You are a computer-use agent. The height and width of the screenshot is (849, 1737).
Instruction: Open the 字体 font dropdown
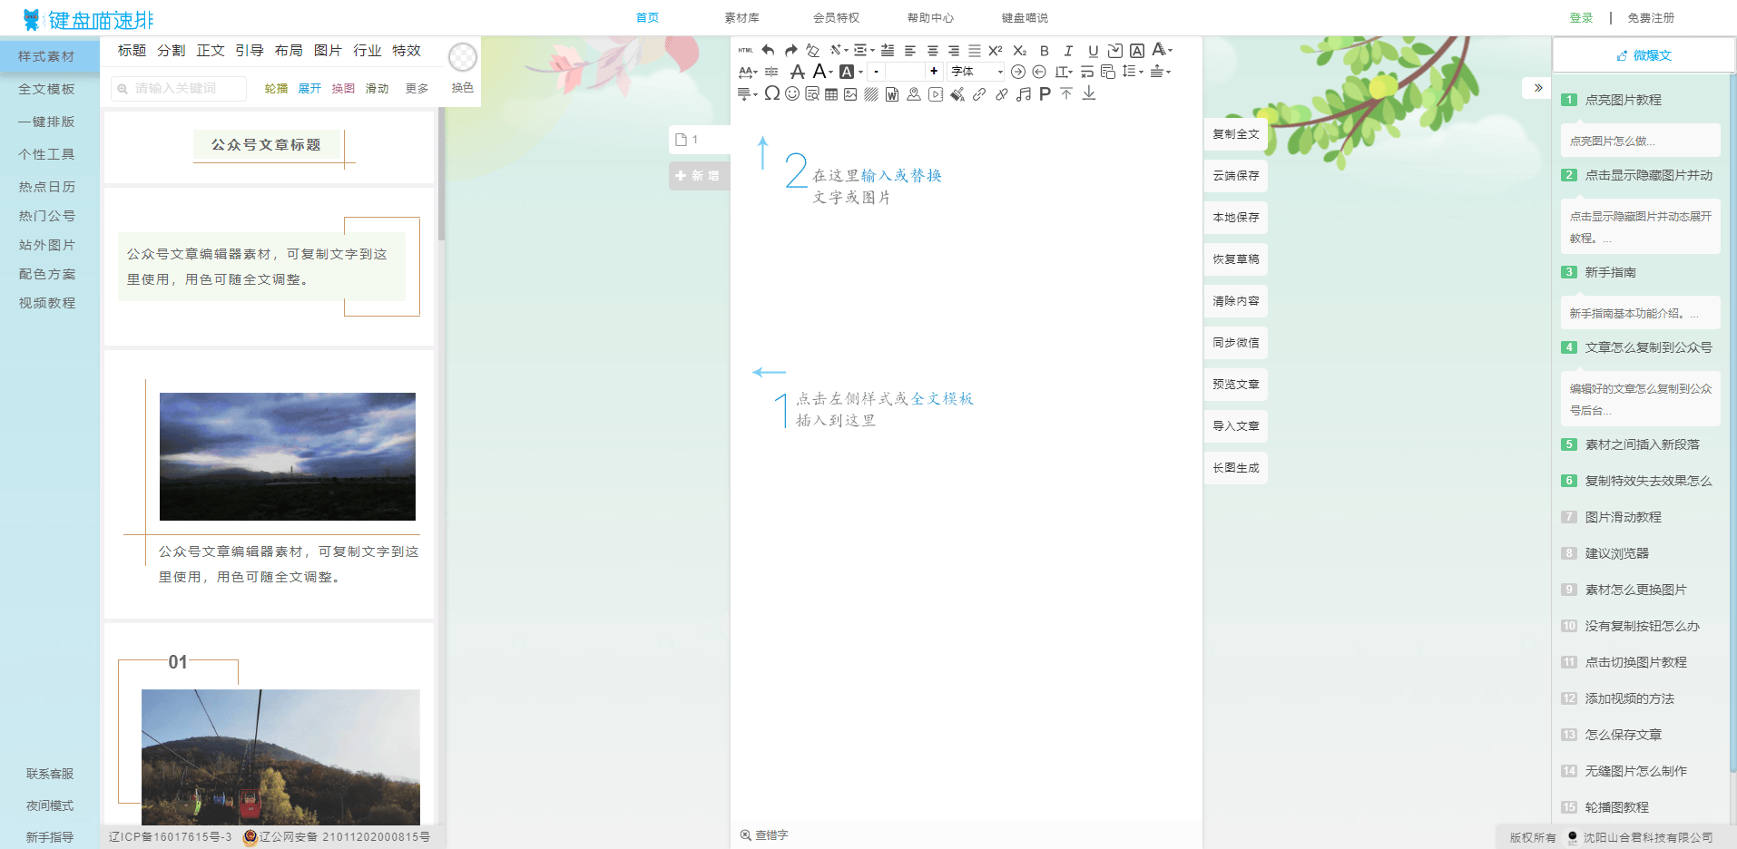tap(976, 72)
